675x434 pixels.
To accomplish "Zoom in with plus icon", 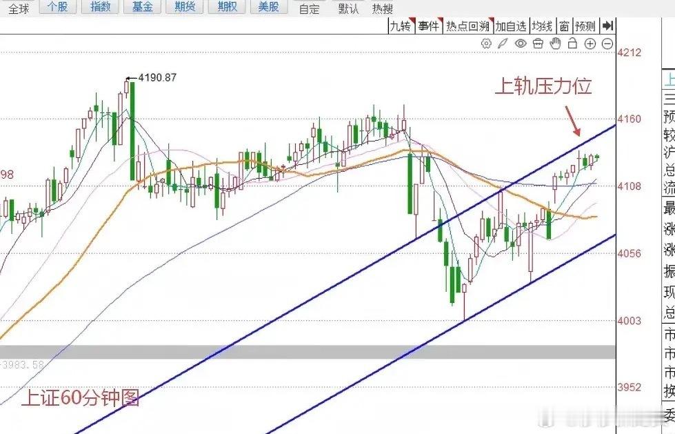I will click(590, 43).
